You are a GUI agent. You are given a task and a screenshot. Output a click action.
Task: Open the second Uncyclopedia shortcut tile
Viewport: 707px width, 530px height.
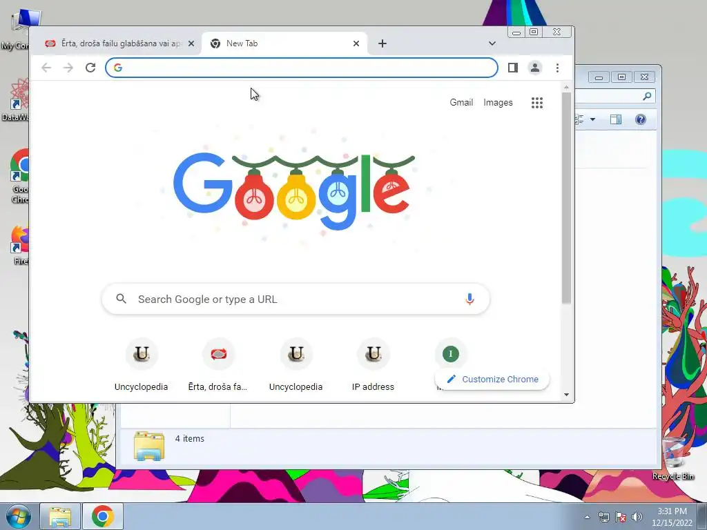point(296,365)
